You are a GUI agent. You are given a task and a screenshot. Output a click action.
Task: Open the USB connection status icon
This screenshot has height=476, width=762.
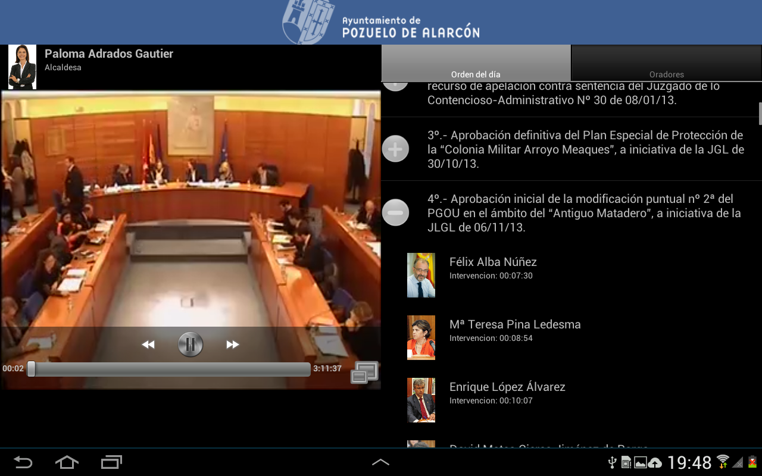611,462
